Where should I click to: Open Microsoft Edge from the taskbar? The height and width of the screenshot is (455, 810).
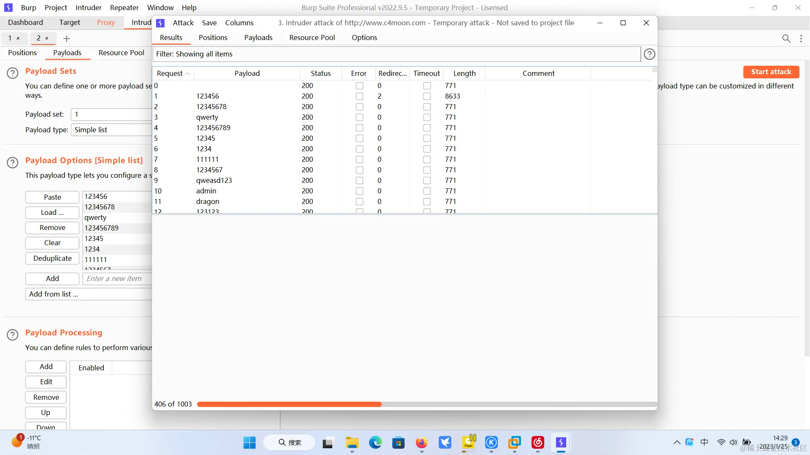pos(375,443)
